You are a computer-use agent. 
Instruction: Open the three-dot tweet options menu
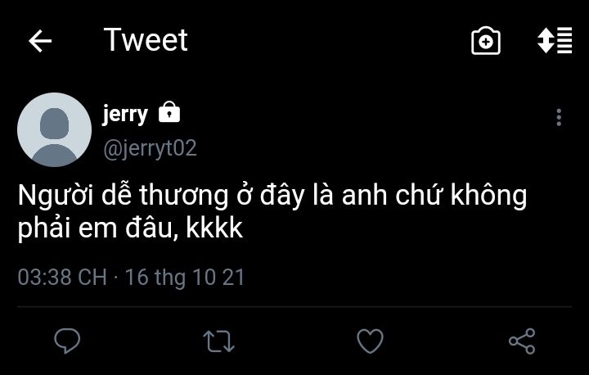559,117
